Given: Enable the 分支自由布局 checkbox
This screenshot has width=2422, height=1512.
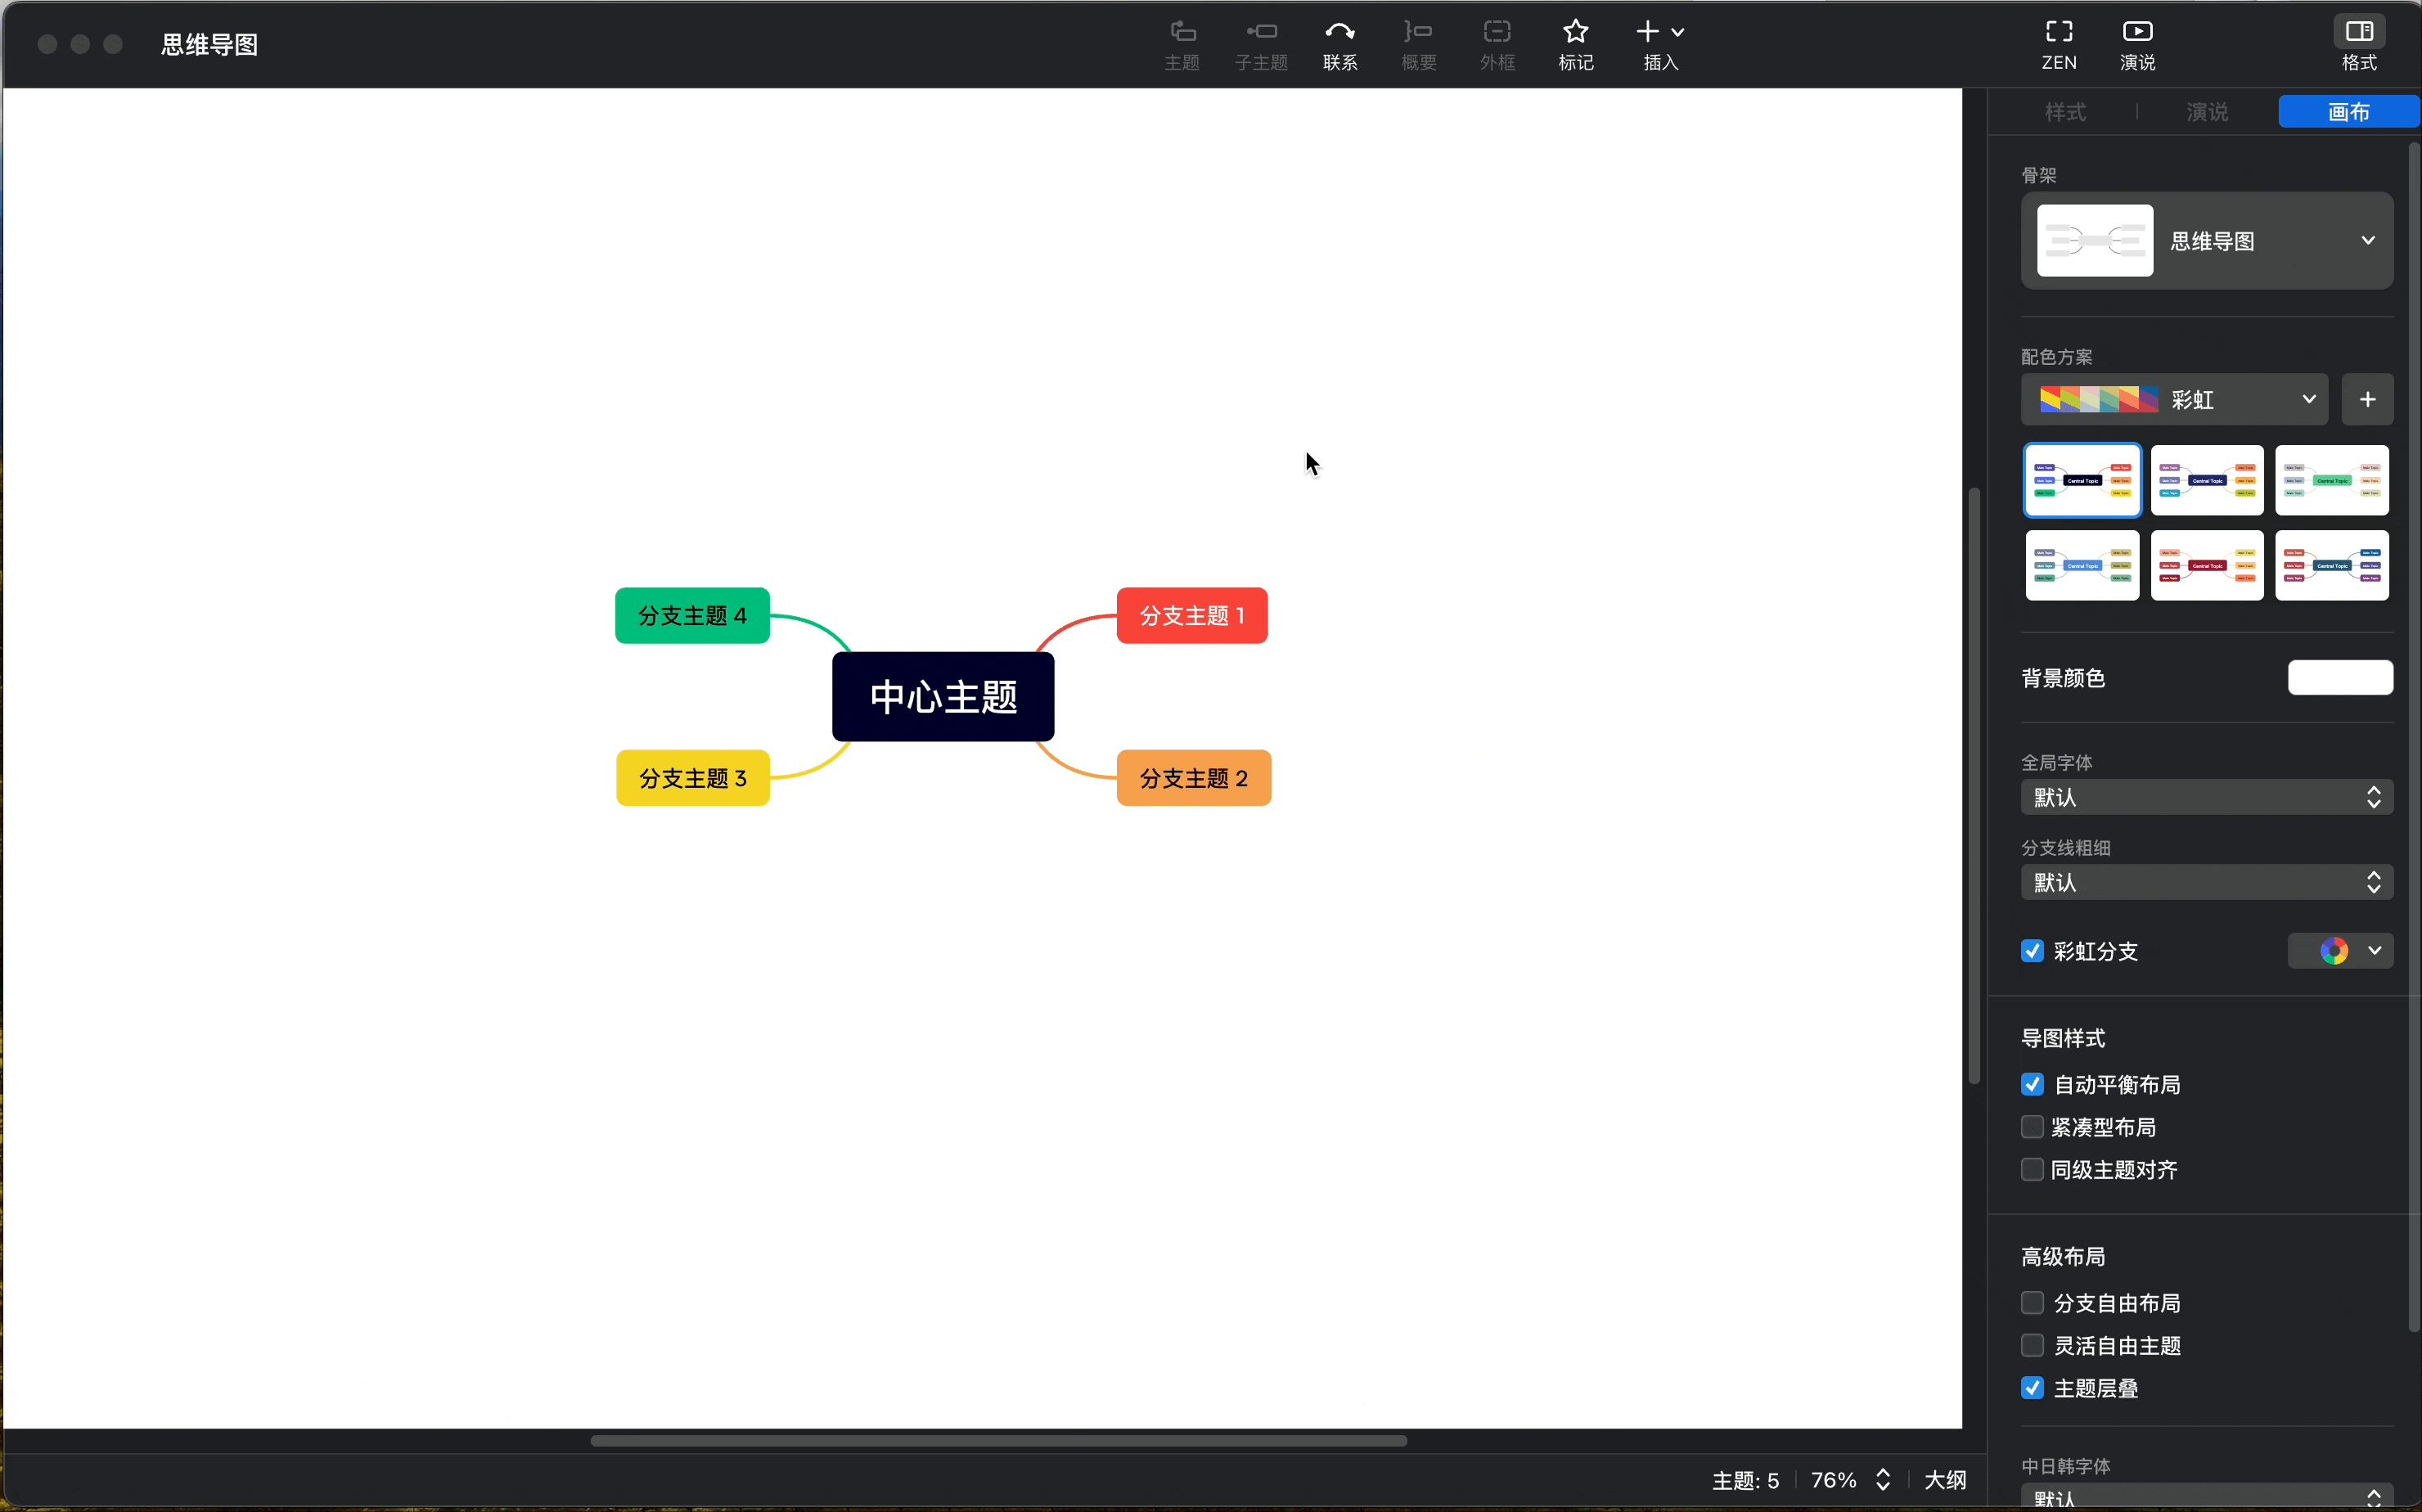Looking at the screenshot, I should click(x=2031, y=1303).
